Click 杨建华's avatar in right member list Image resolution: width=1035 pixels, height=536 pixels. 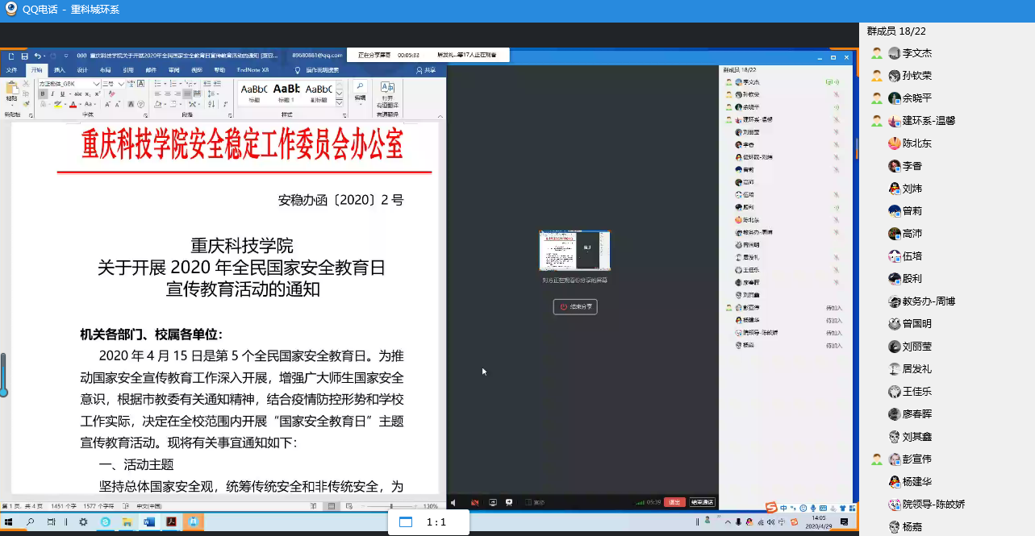coord(894,482)
